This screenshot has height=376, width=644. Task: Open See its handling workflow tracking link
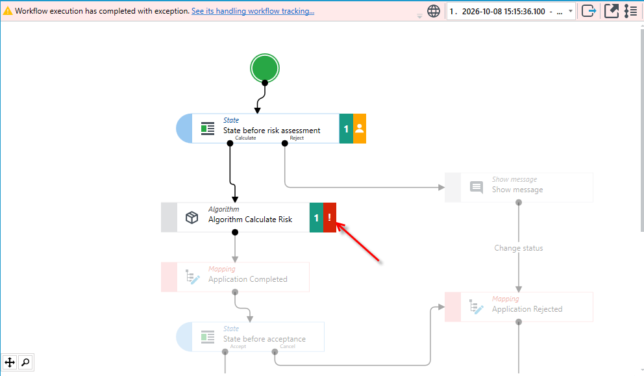253,11
